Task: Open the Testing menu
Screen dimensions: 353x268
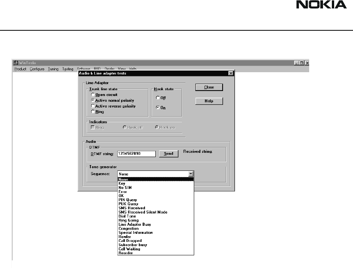Action: coord(68,69)
